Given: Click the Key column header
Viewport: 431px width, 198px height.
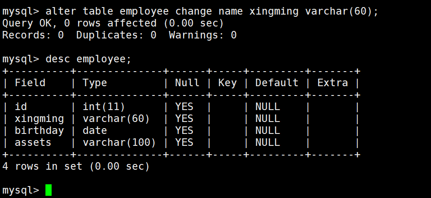Looking at the screenshot, I should coord(228,83).
